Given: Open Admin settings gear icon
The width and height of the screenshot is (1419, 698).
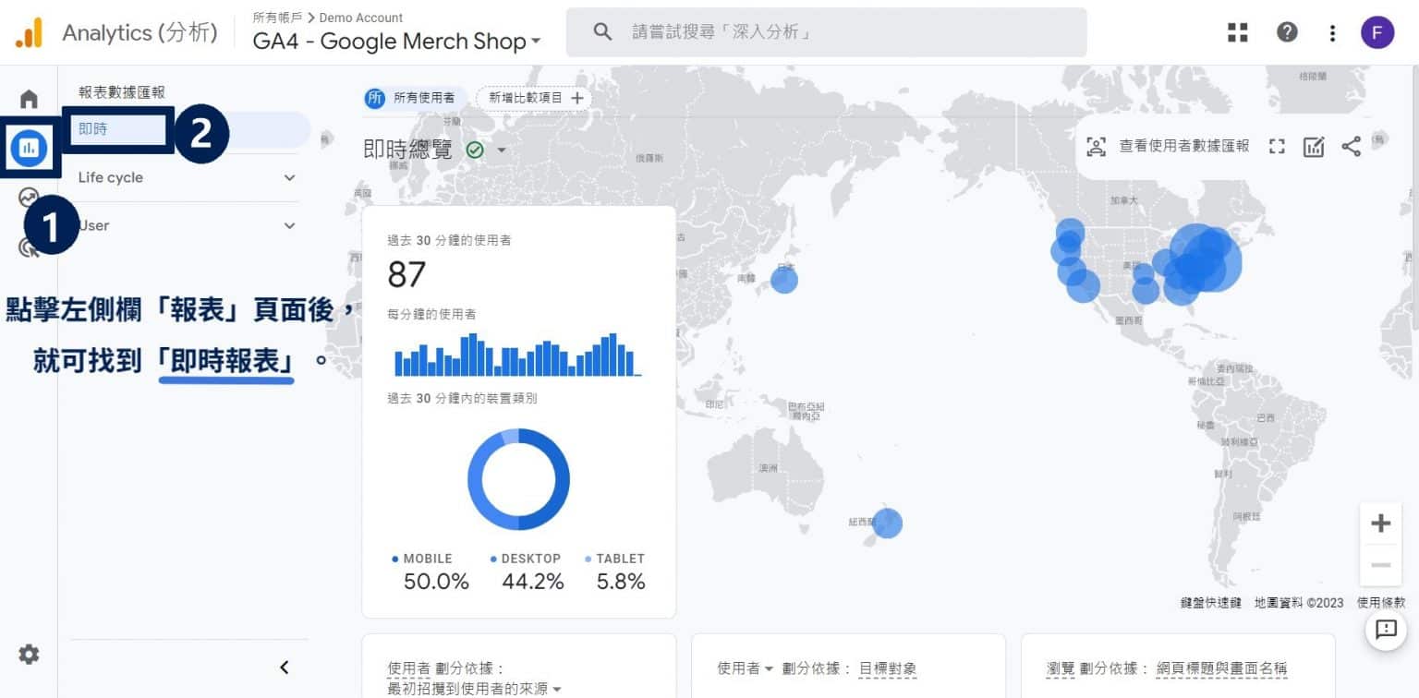Looking at the screenshot, I should [29, 655].
